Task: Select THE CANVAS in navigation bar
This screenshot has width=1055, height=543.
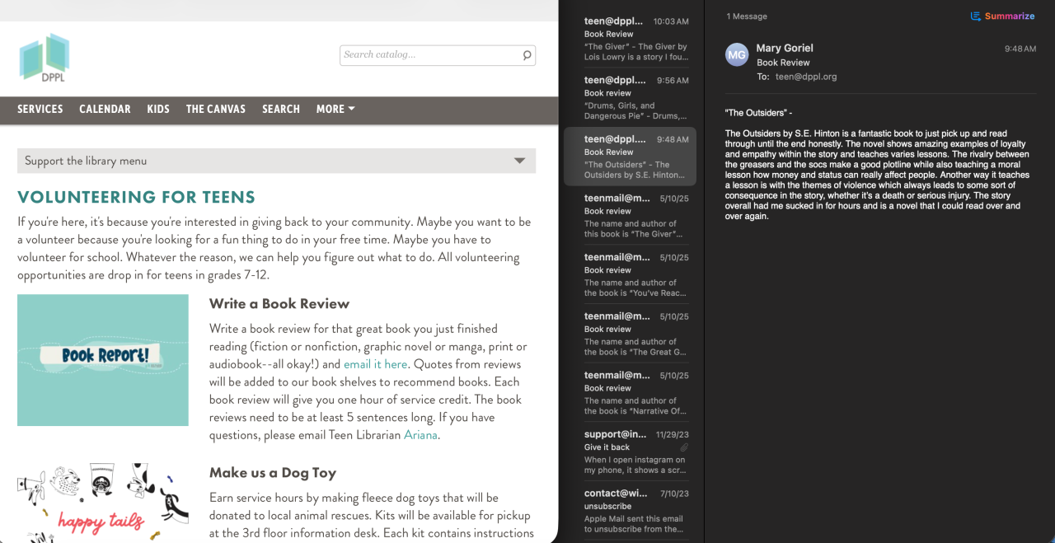Action: [216, 109]
